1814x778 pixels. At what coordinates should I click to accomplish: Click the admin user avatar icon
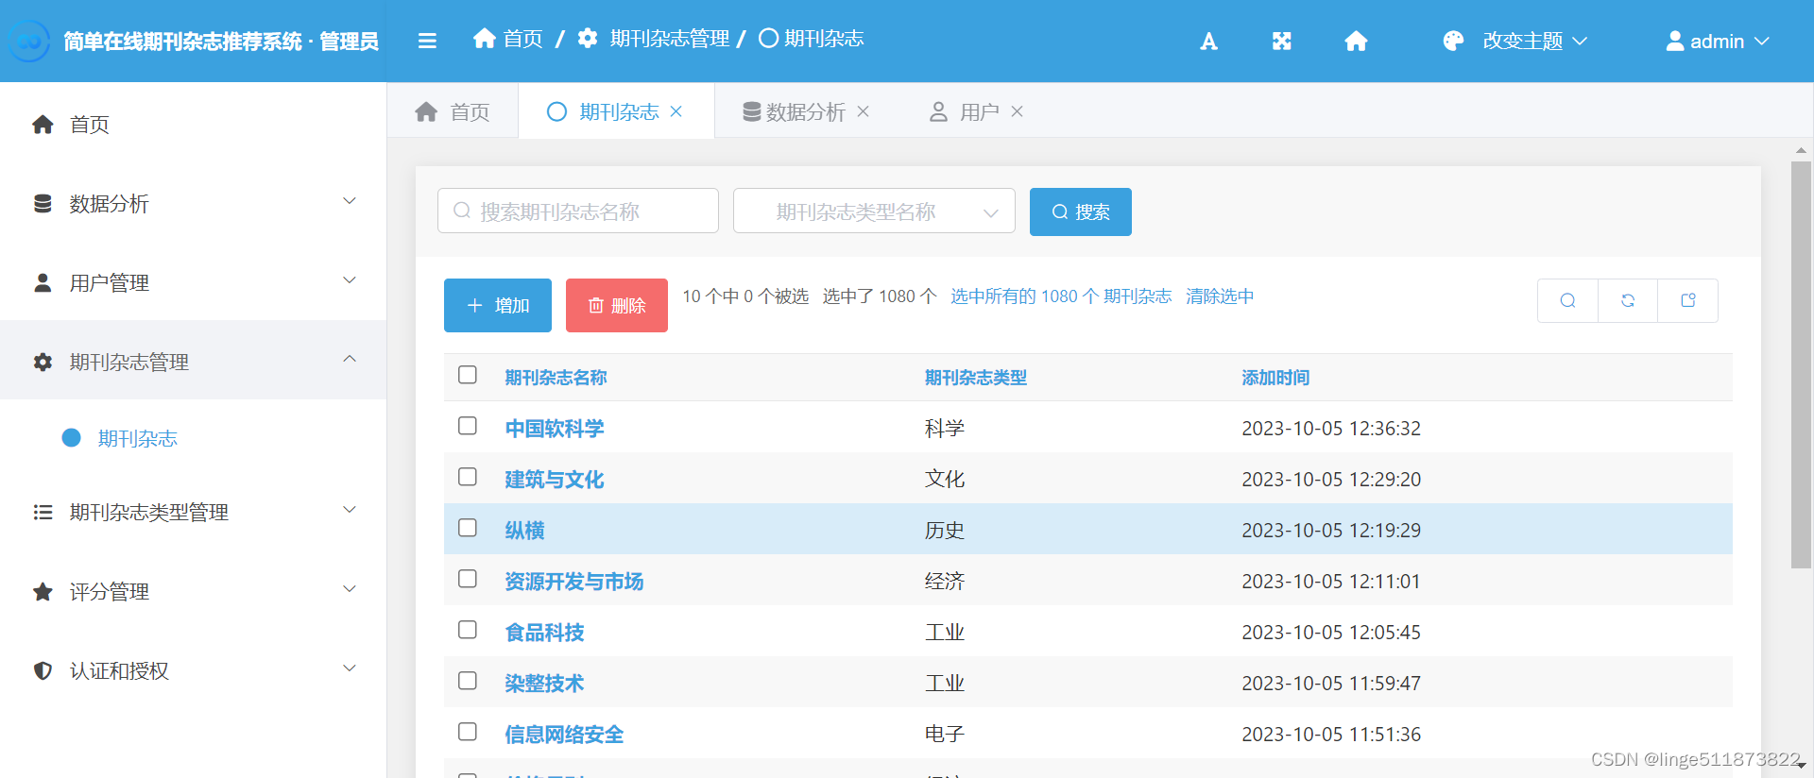(1674, 41)
